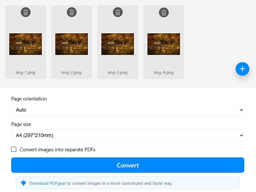Click the img-2.png image thumbnail

click(x=71, y=44)
